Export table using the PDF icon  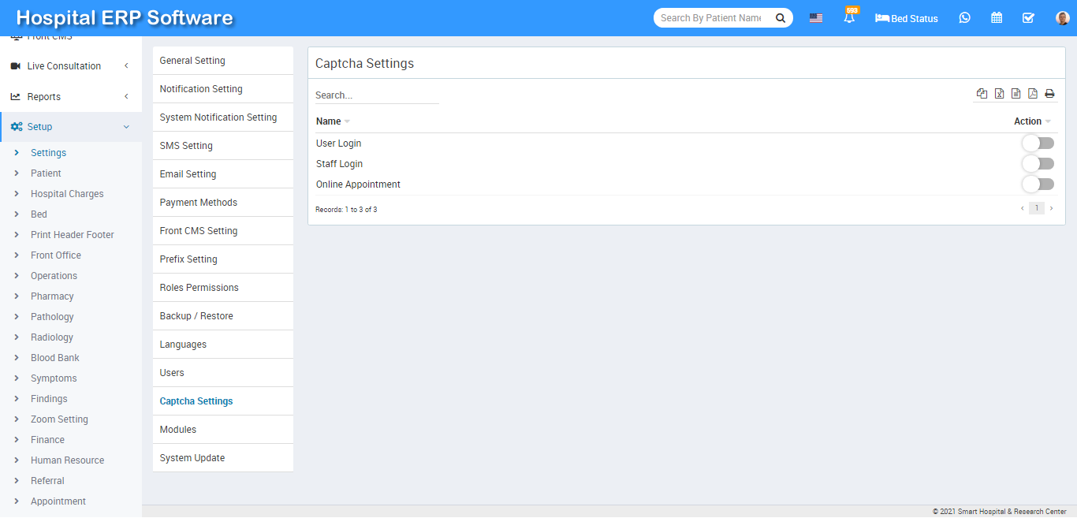(1033, 94)
